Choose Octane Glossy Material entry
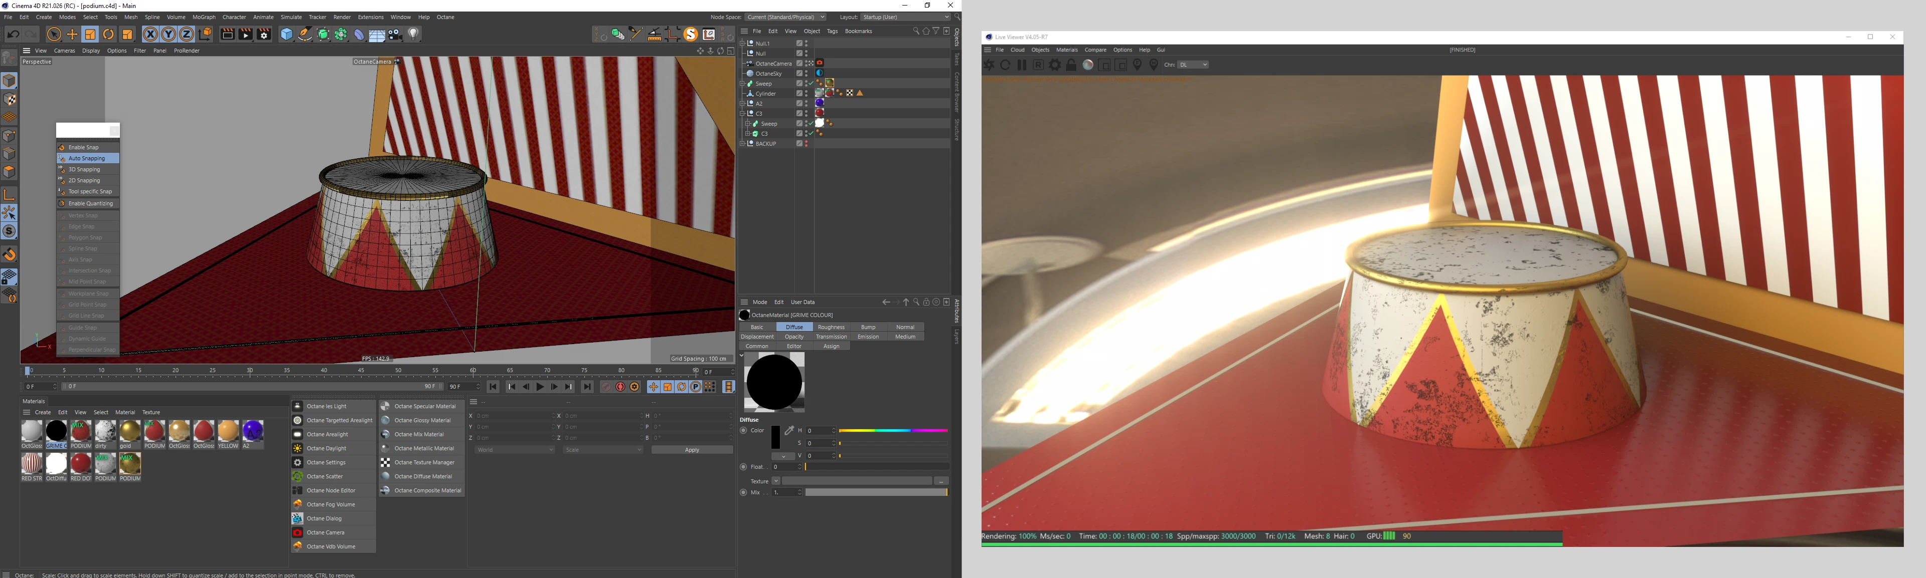 pyautogui.click(x=422, y=420)
